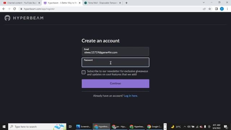Show hidden system tray icons
This screenshot has width=231, height=130.
[x=185, y=127]
